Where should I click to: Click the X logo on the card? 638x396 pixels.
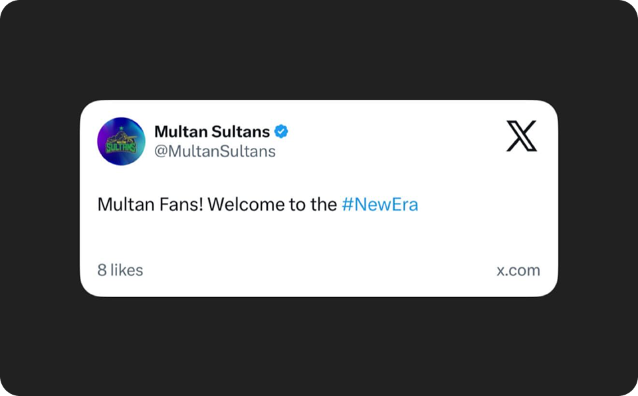[x=522, y=136]
